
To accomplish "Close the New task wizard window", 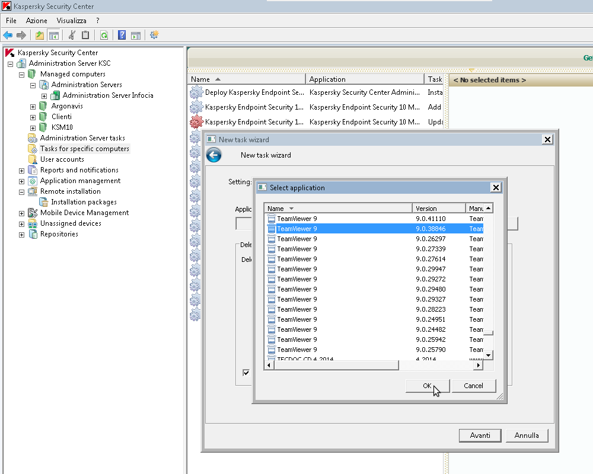I will point(547,139).
